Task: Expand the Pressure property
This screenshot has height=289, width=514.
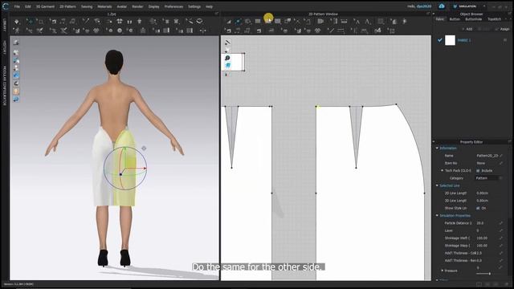Action: point(442,271)
